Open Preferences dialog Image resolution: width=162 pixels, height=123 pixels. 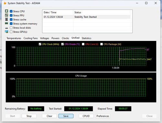[x=103, y=116]
